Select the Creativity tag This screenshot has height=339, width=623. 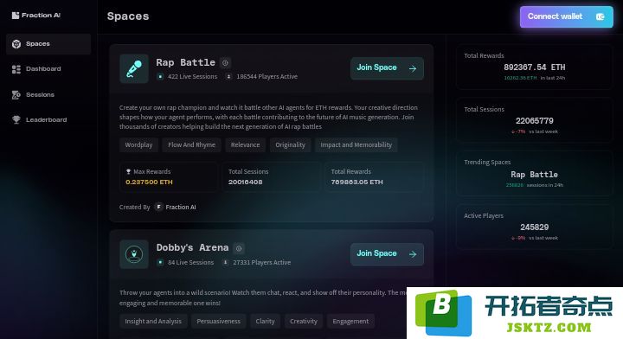304,321
